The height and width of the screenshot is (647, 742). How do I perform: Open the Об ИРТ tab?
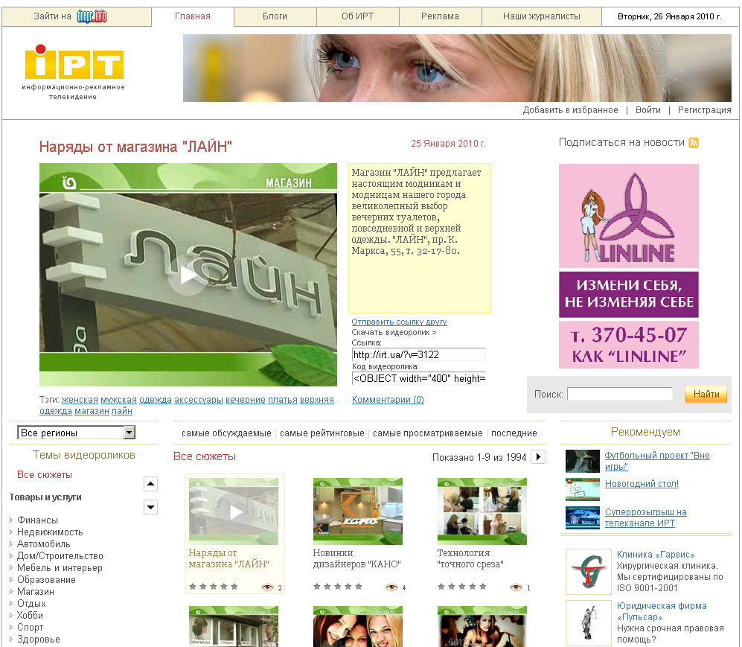coord(358,16)
